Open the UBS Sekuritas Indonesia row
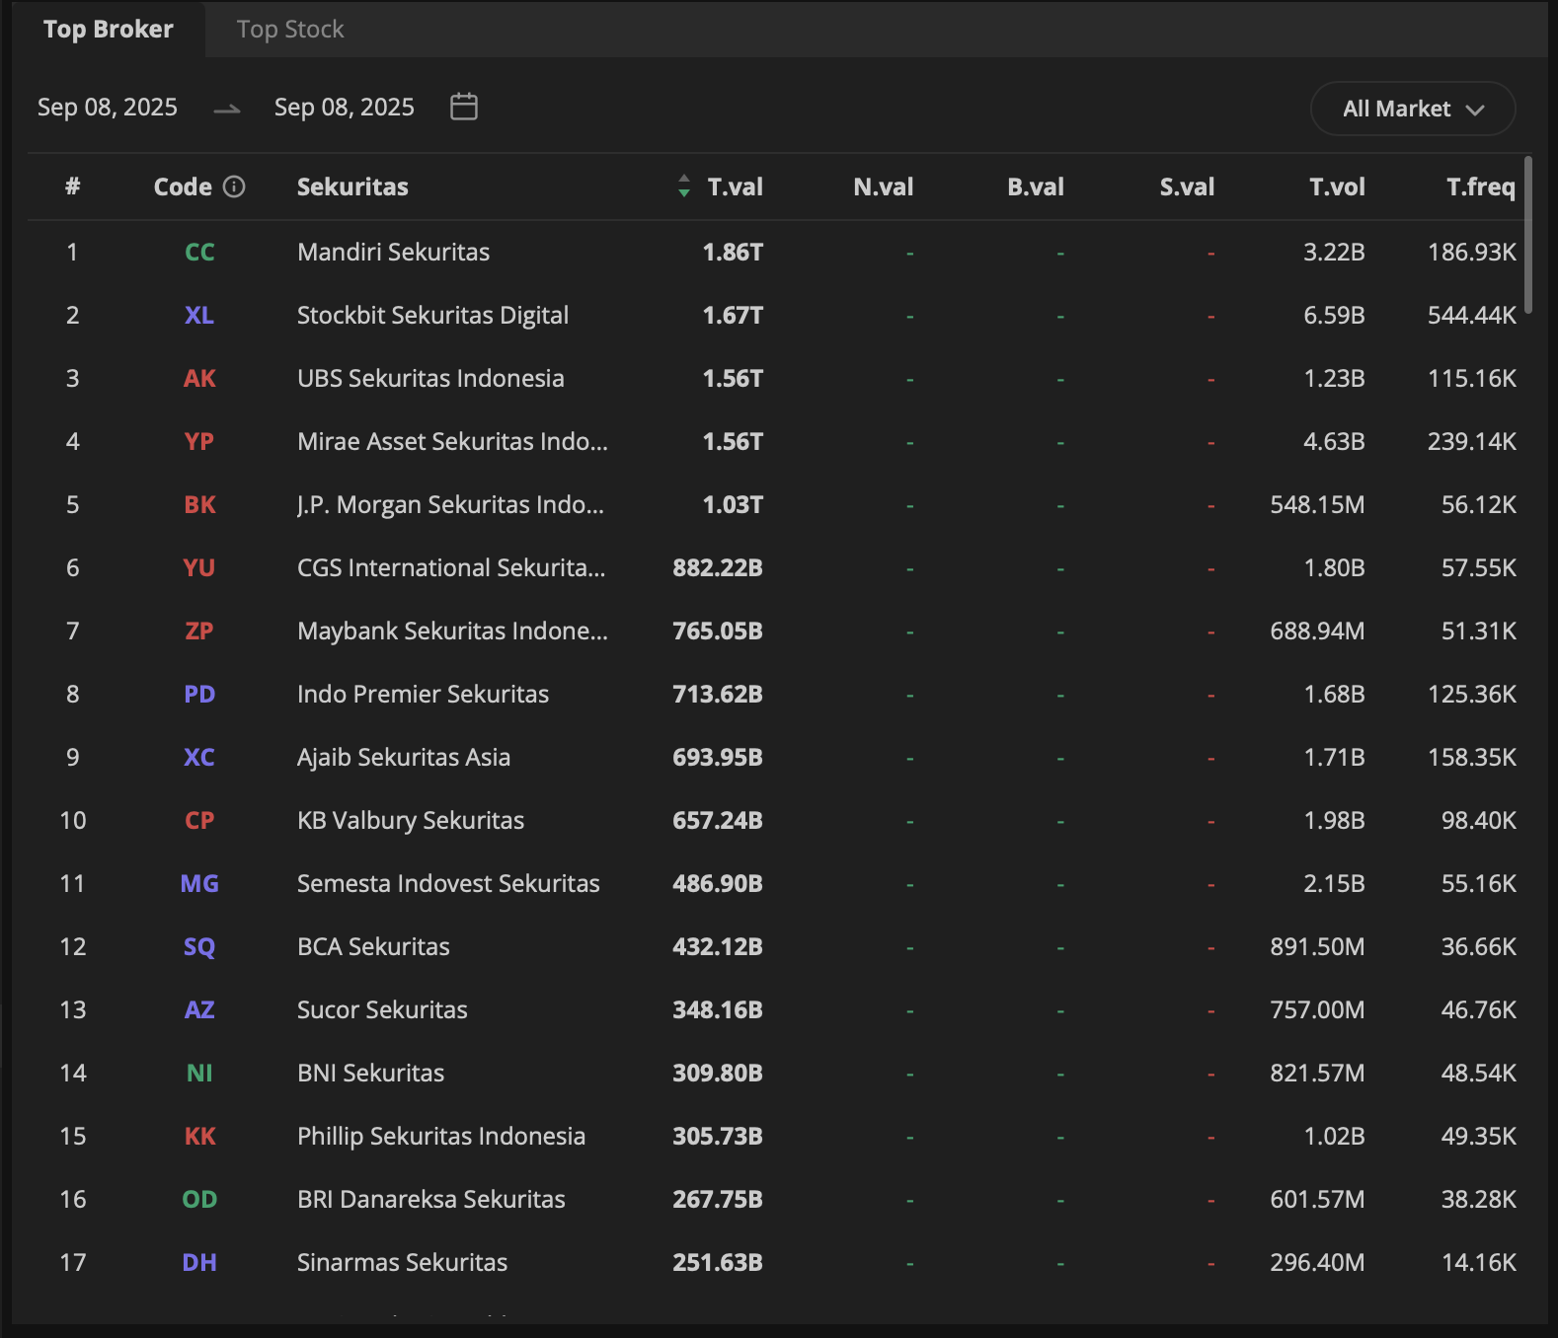 [x=430, y=379]
